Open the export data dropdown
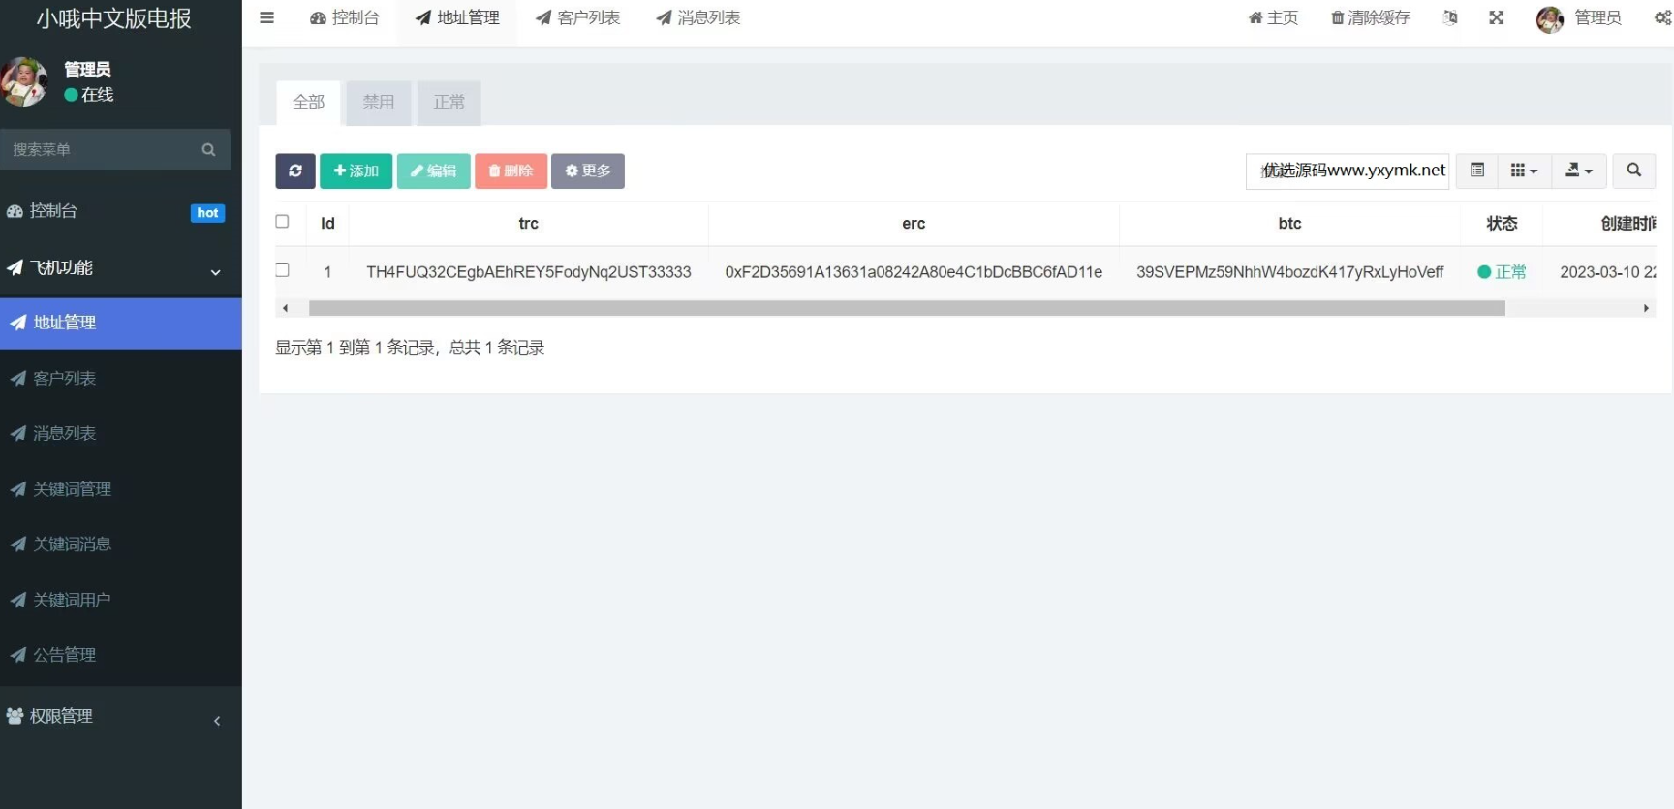 click(x=1579, y=171)
